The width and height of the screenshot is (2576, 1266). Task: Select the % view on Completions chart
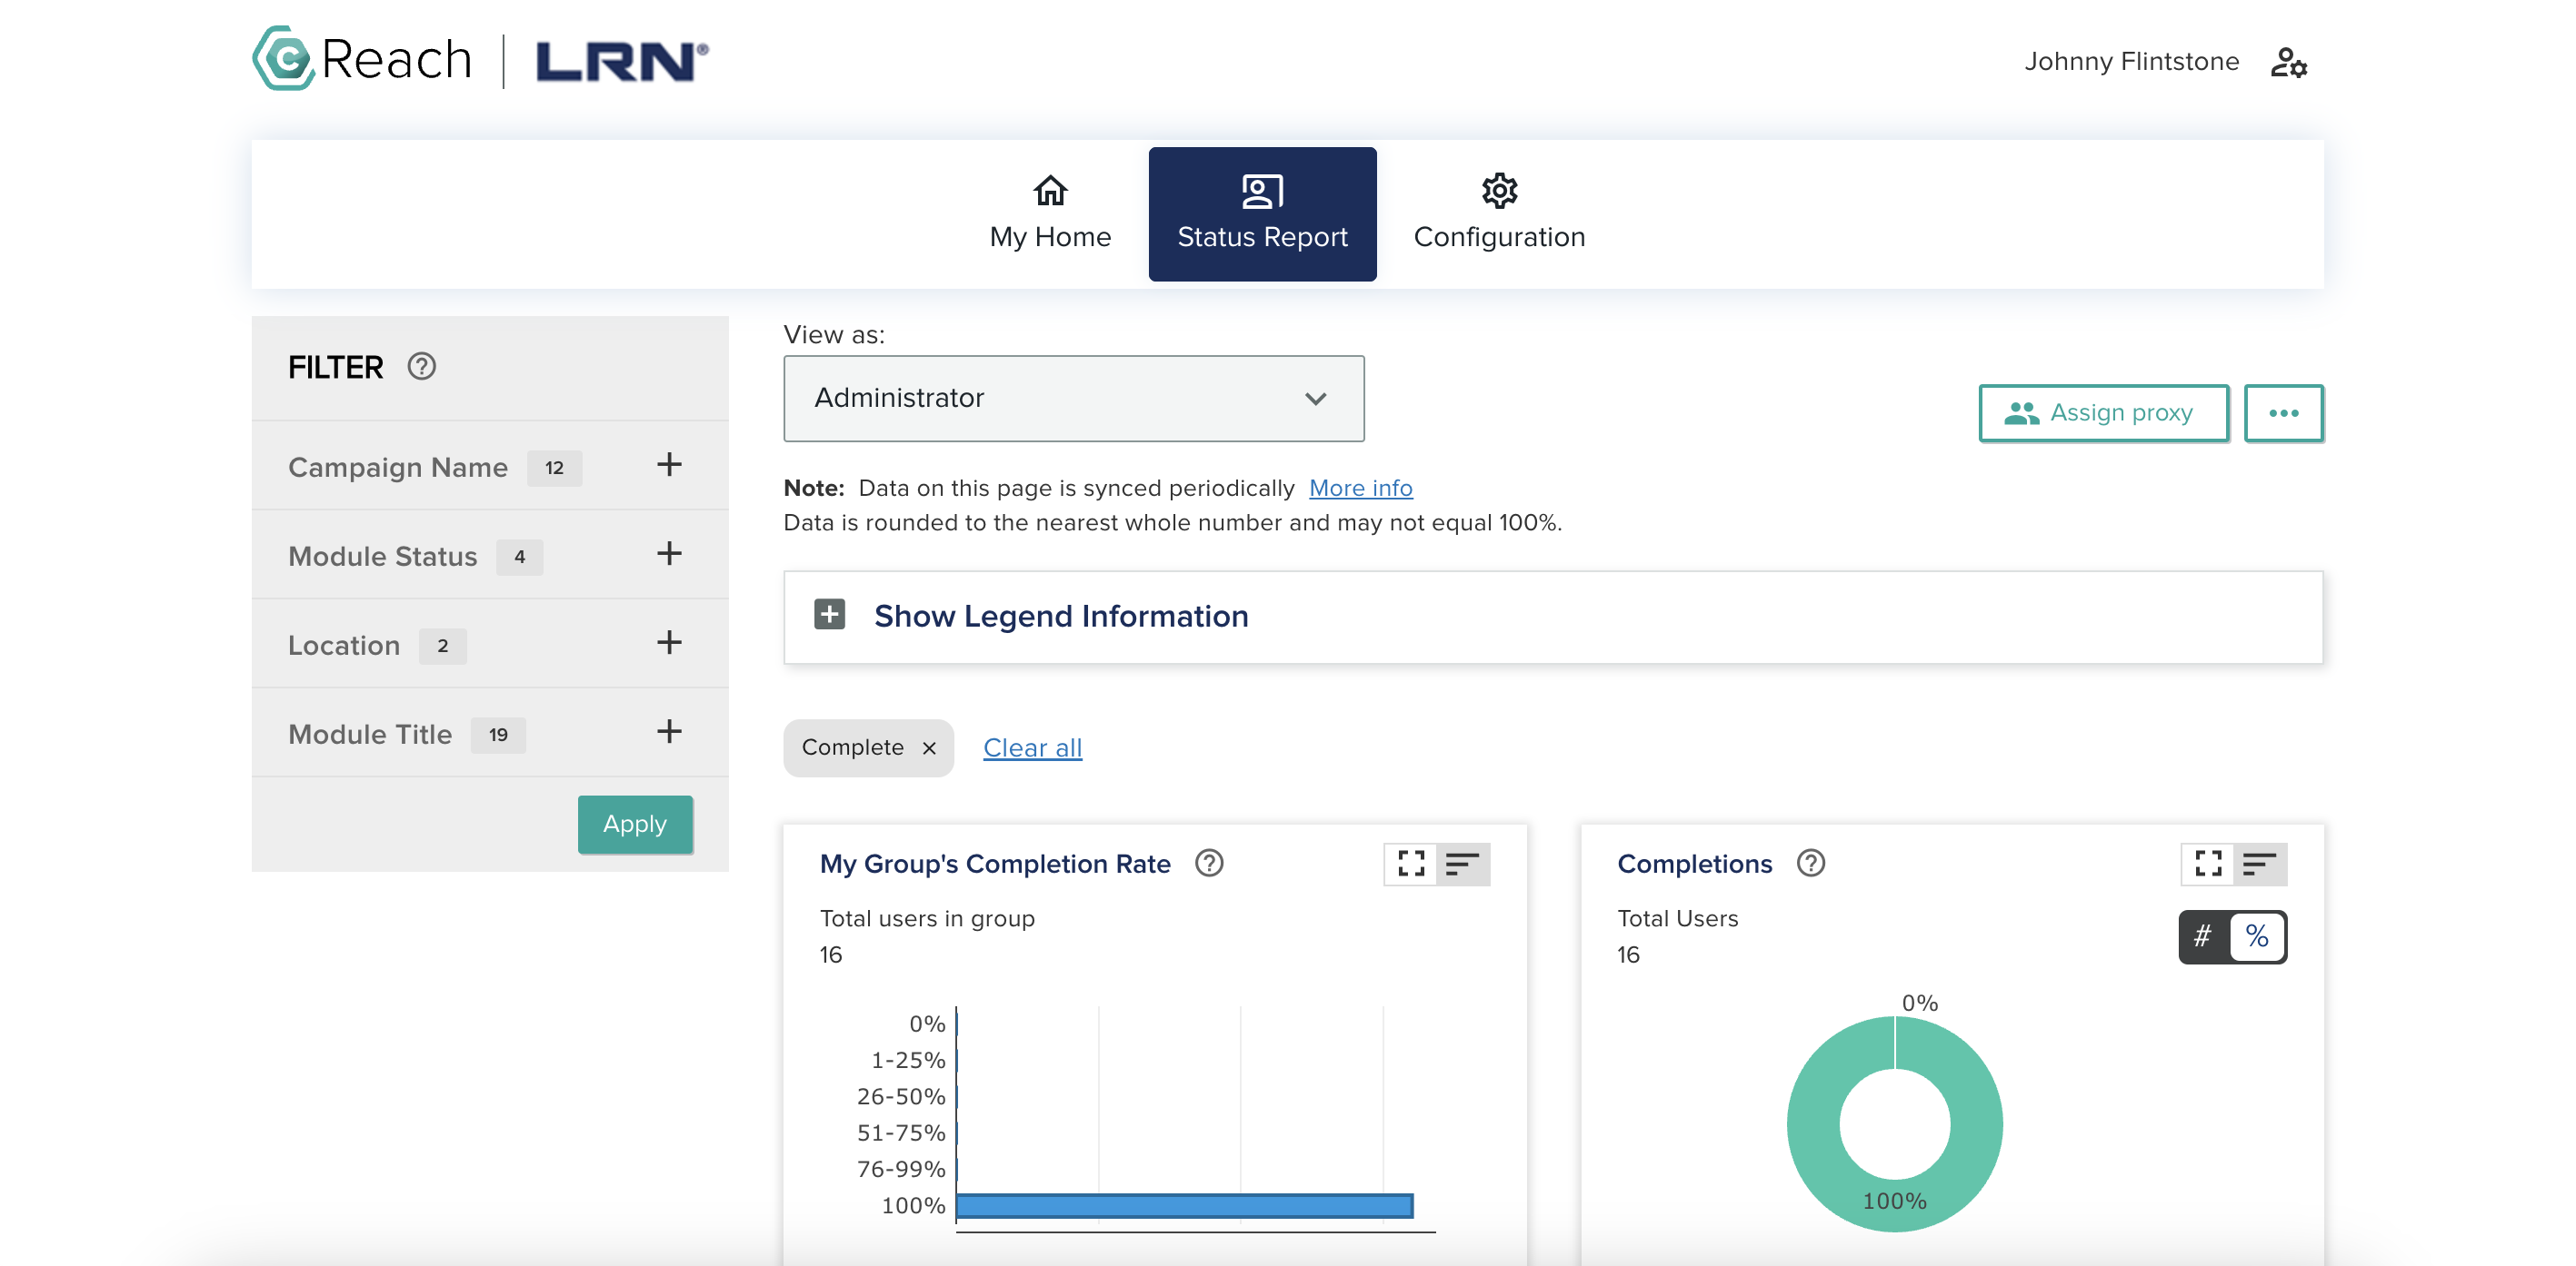coord(2256,936)
